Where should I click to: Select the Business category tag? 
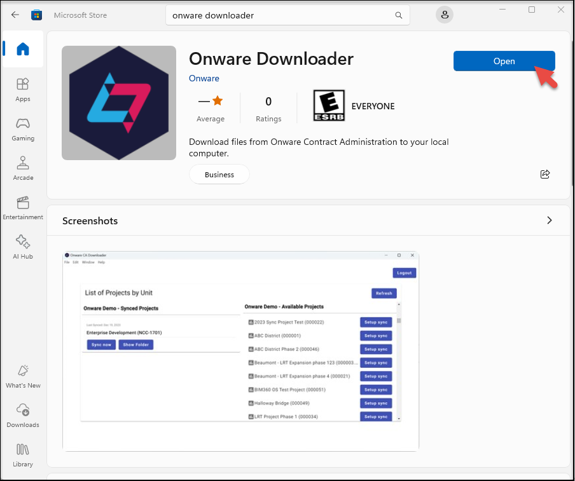point(219,174)
